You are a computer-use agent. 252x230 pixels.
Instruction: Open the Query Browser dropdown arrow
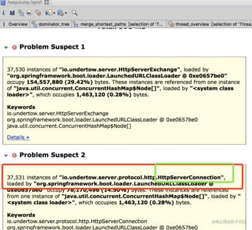point(66,13)
